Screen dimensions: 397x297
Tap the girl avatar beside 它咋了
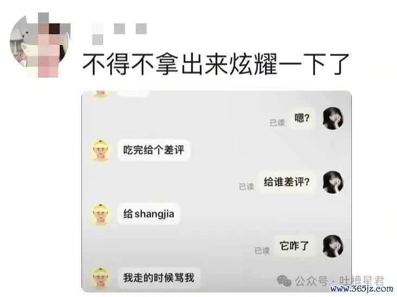pos(333,246)
